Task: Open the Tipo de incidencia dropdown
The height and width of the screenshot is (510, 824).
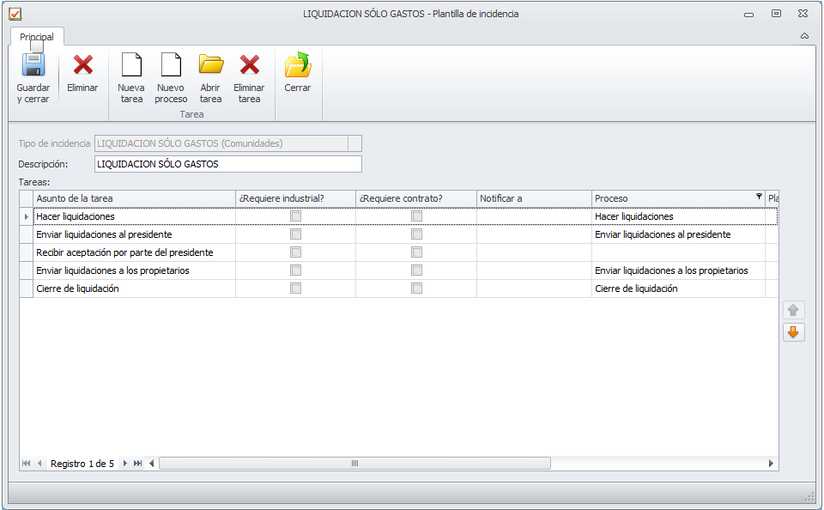Action: (354, 143)
